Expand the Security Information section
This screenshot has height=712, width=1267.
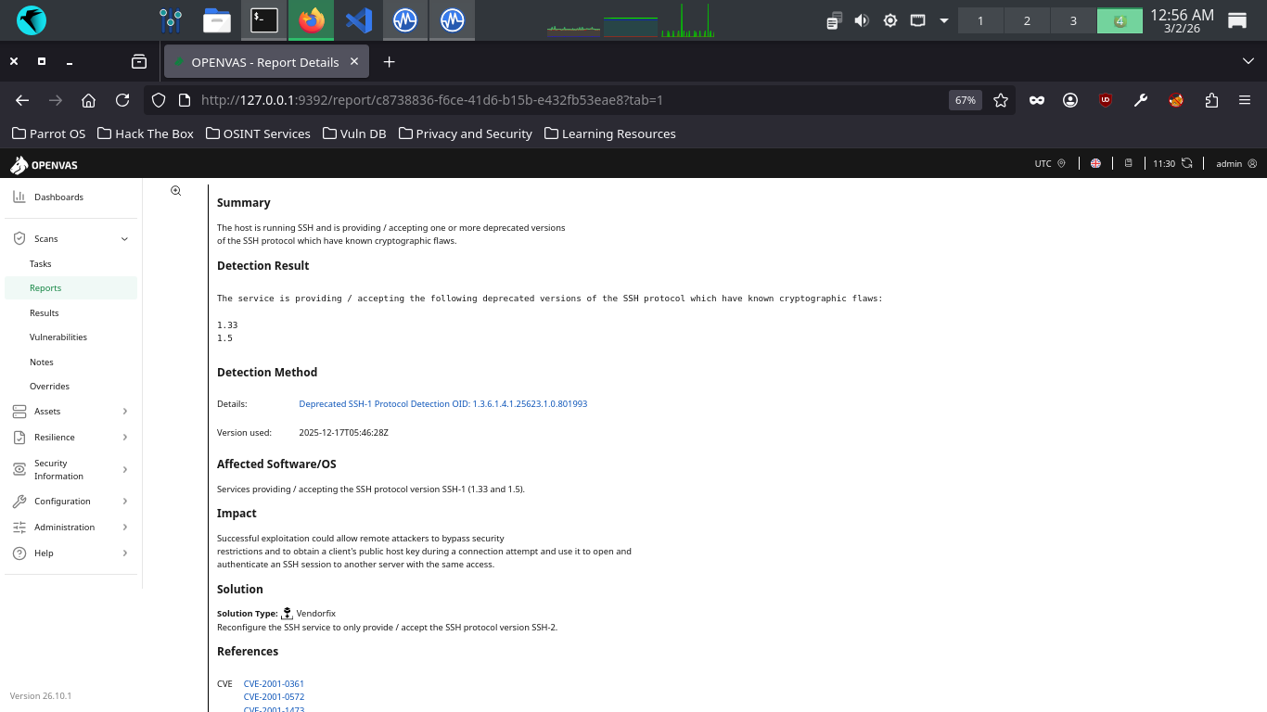click(124, 470)
